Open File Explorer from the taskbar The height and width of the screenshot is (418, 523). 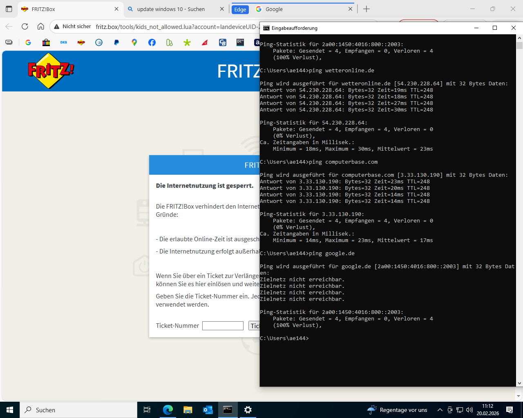pyautogui.click(x=188, y=410)
